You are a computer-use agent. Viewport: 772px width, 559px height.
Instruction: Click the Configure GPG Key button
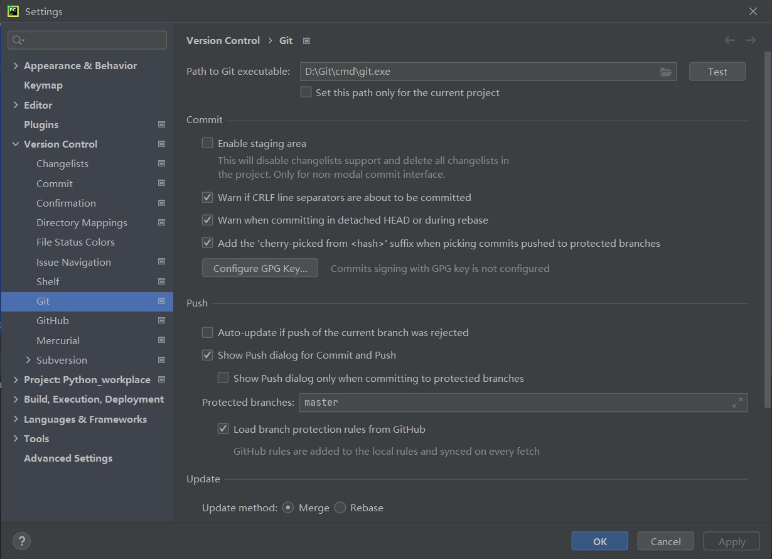(260, 268)
